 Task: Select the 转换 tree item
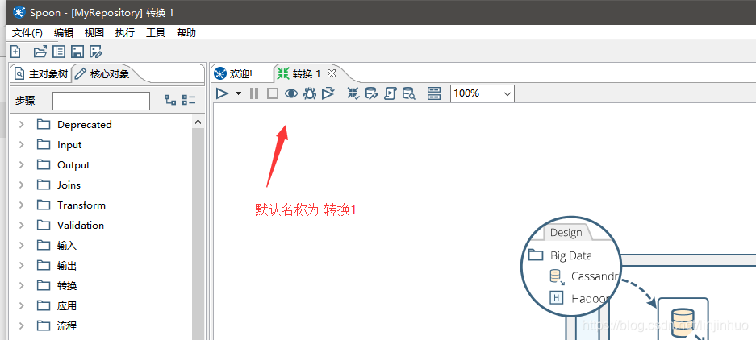(x=66, y=285)
